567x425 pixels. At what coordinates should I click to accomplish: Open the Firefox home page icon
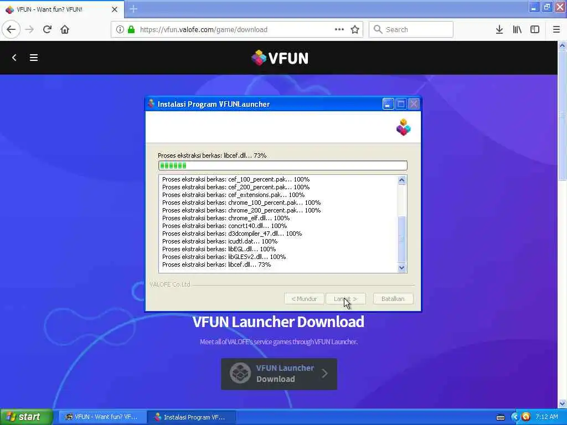pos(65,29)
